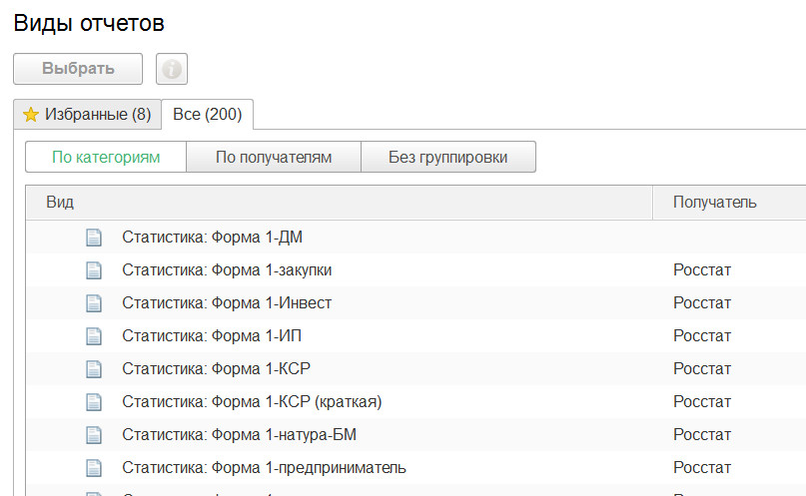Select Статистика: Форма 1-Инвест report row
Image resolution: width=806 pixels, height=496 pixels.
(x=415, y=303)
